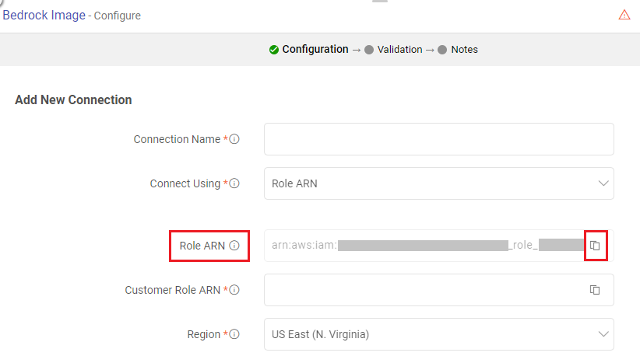Viewport: 640px width, 356px height.
Task: Select the read-only Role ARN text field
Action: (424, 246)
